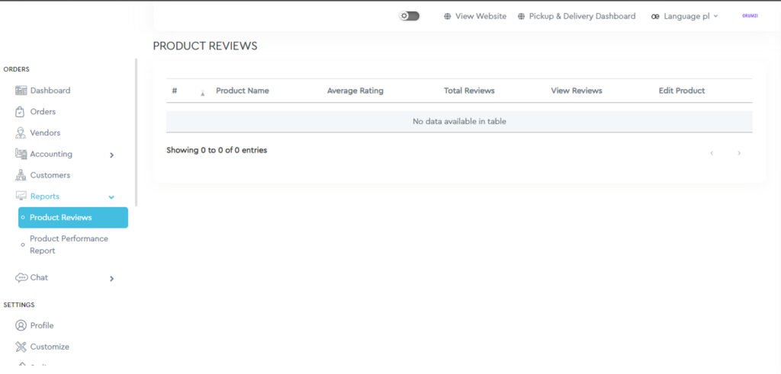Expand the Chat submenu arrow

tap(111, 279)
